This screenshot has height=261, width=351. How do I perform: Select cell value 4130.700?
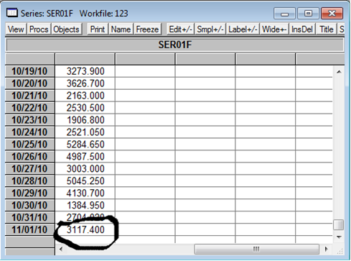click(85, 193)
